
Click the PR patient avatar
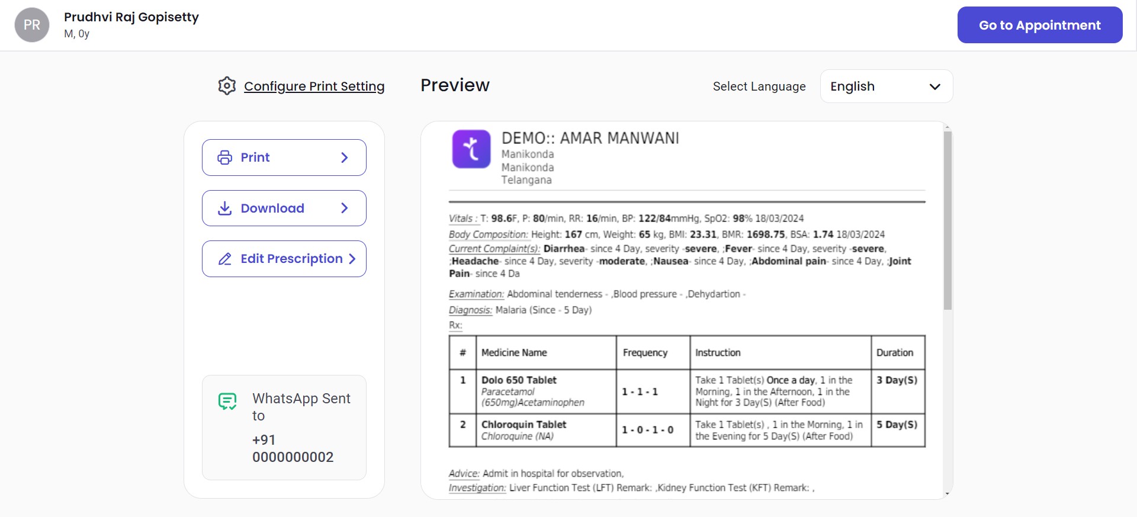click(32, 25)
